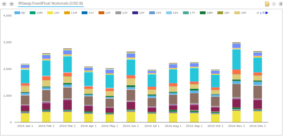The width and height of the screenshot is (283, 136).
Task: Click the 2016 Jul 1 axis label
Action: (152, 126)
